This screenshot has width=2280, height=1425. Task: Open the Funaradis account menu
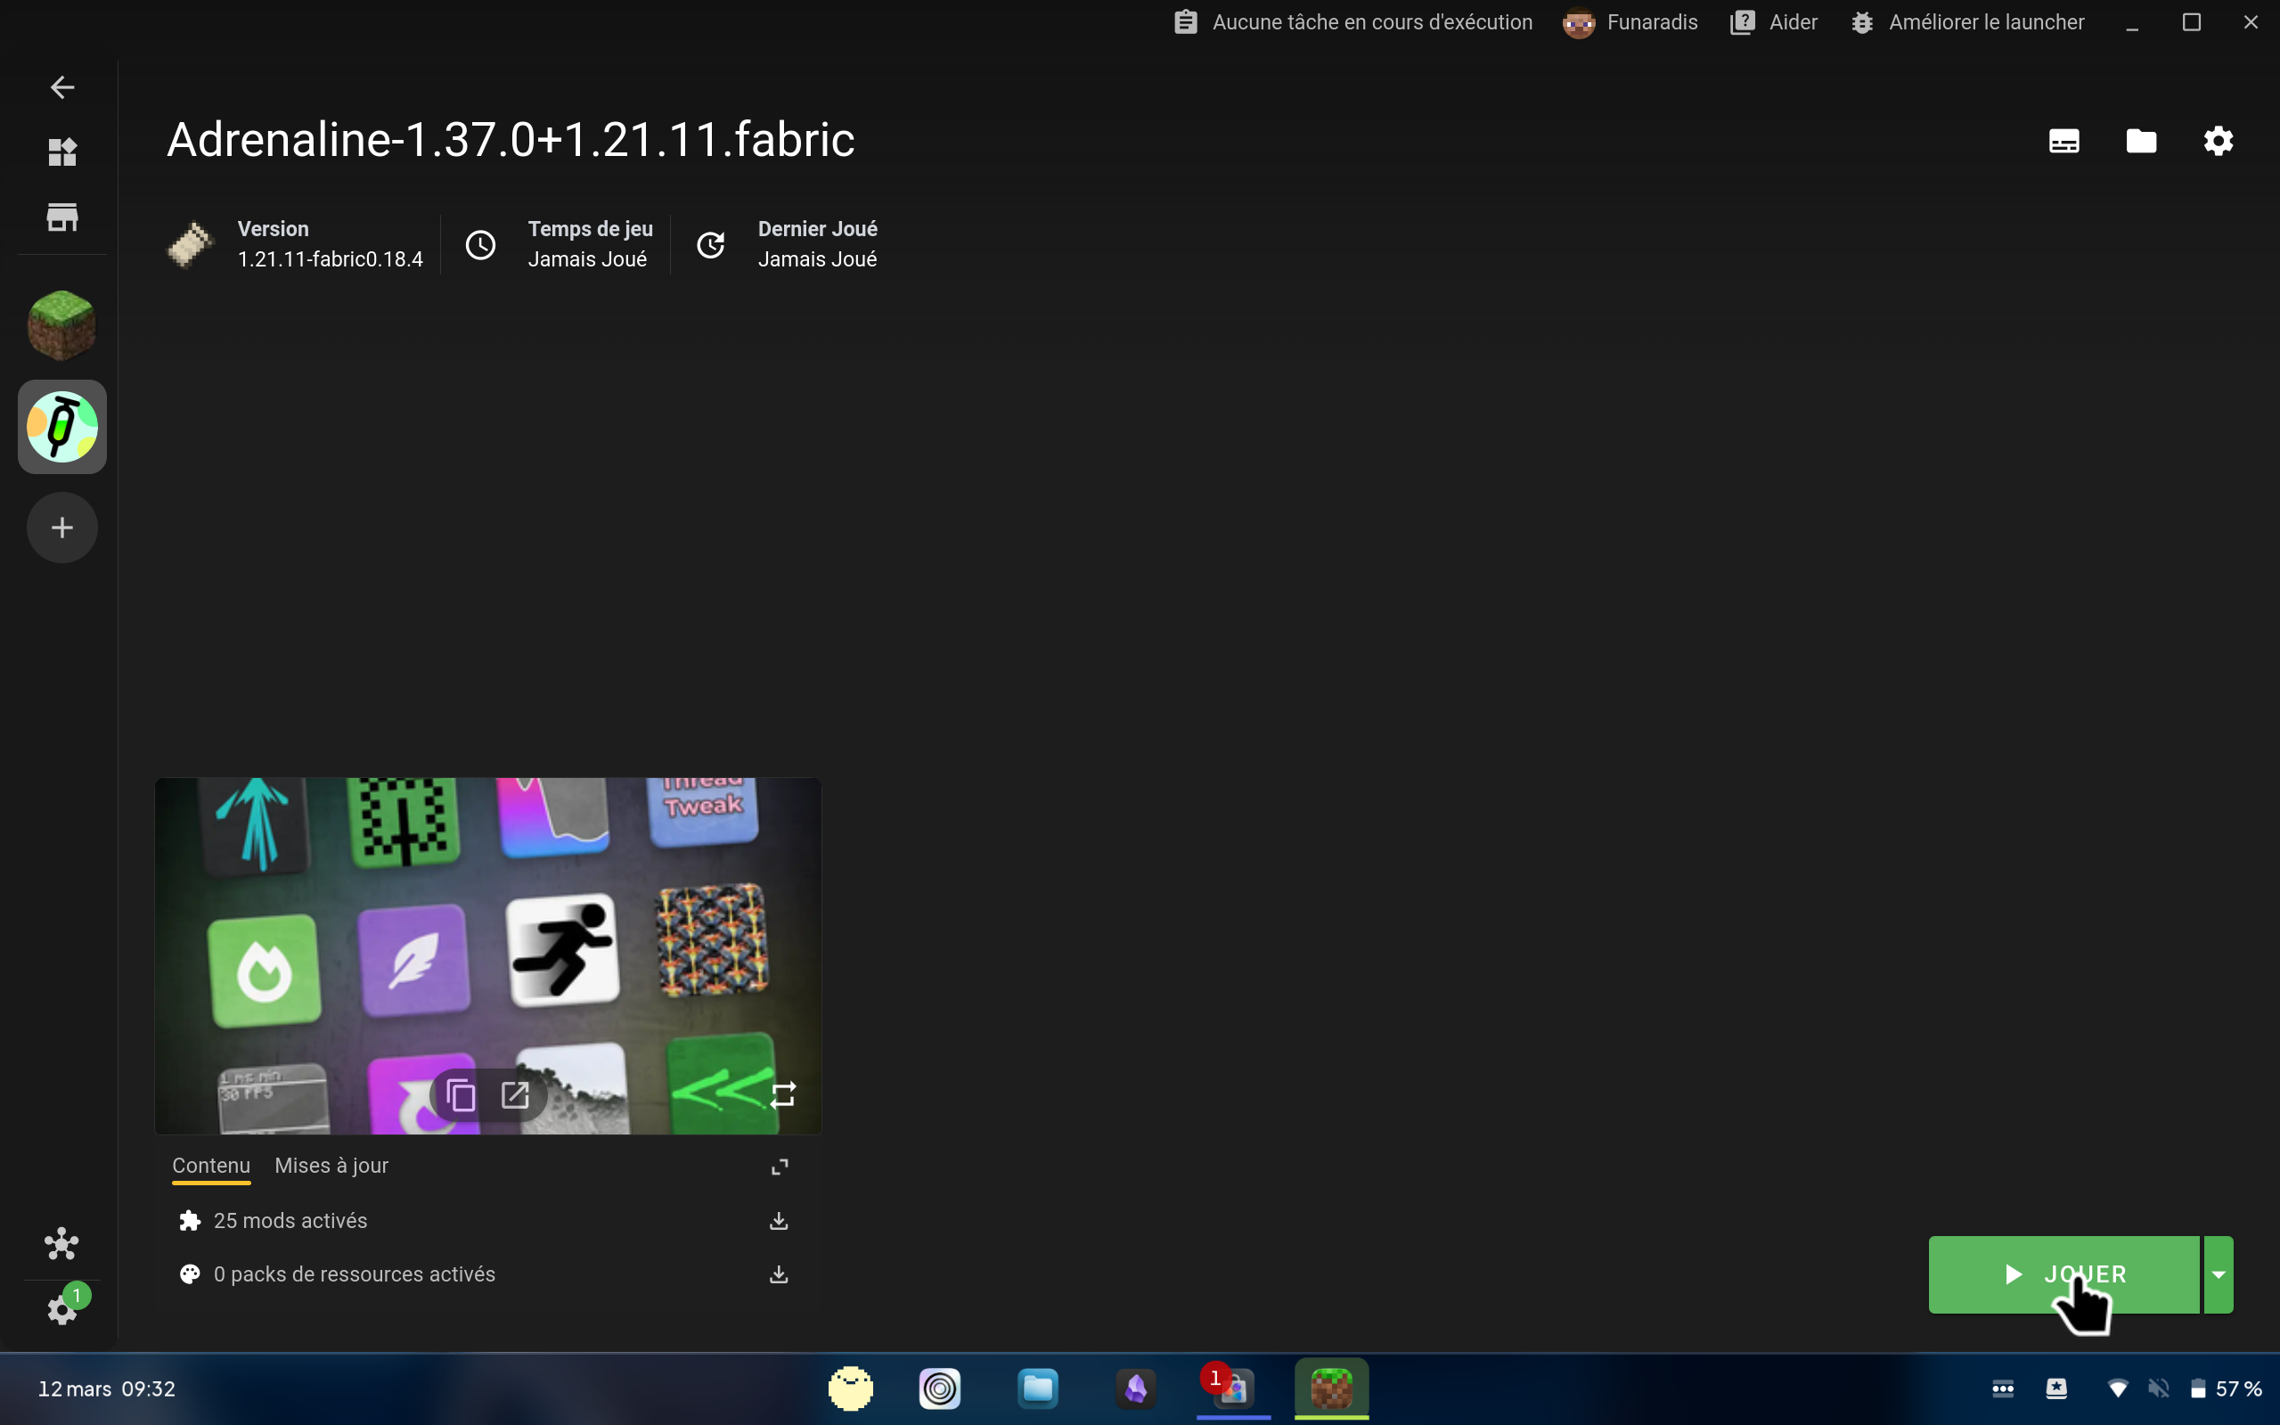[1630, 21]
